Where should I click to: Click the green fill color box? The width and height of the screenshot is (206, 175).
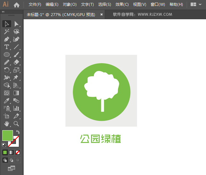tap(8, 136)
